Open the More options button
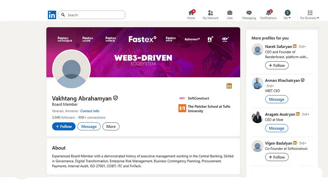The image size is (328, 184). [111, 127]
